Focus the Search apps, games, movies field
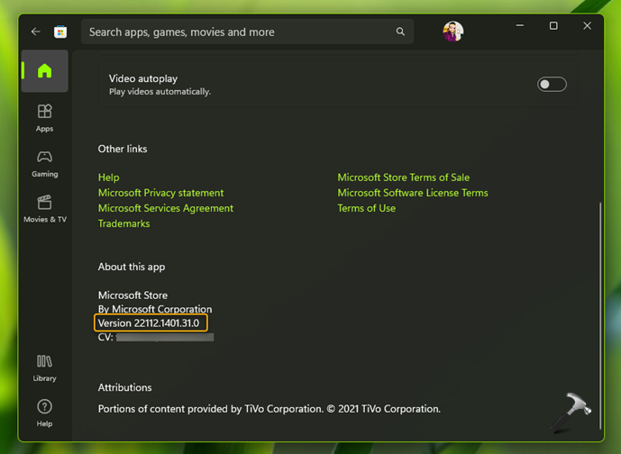 247,32
